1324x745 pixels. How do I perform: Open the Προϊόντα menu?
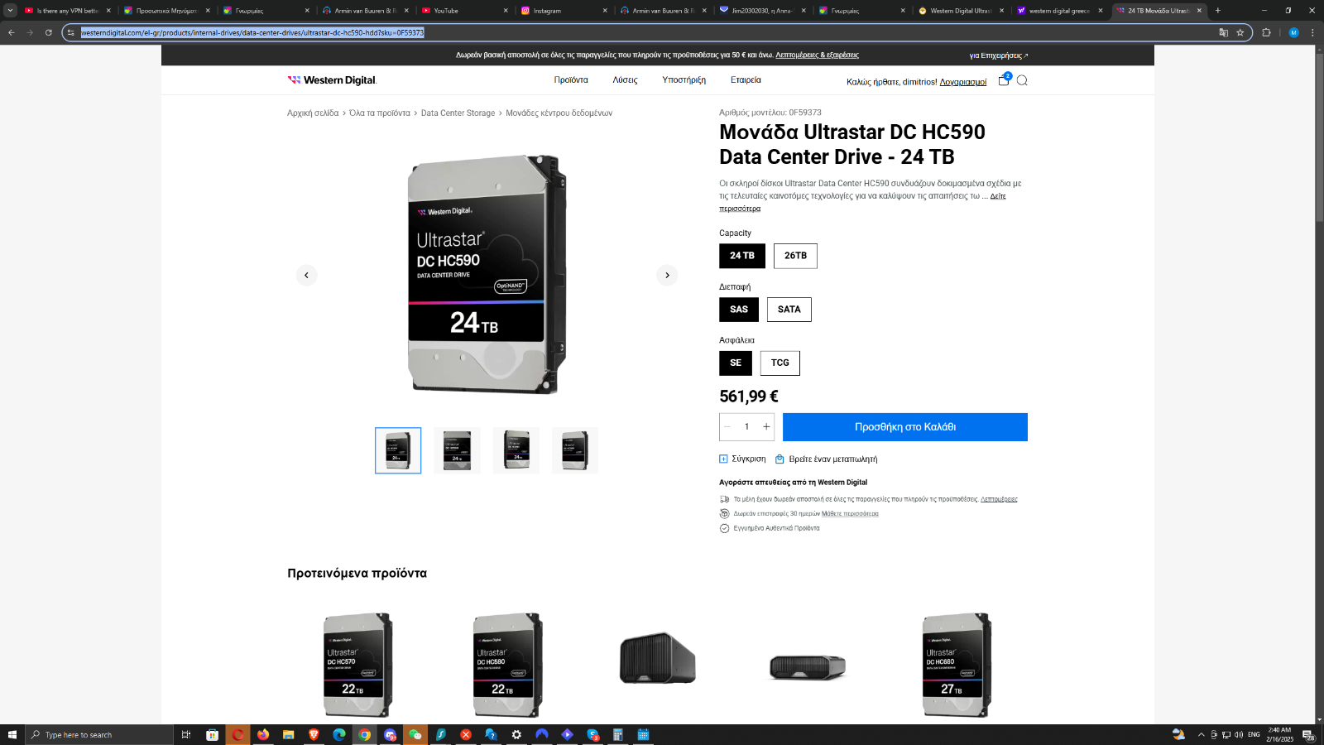[571, 80]
